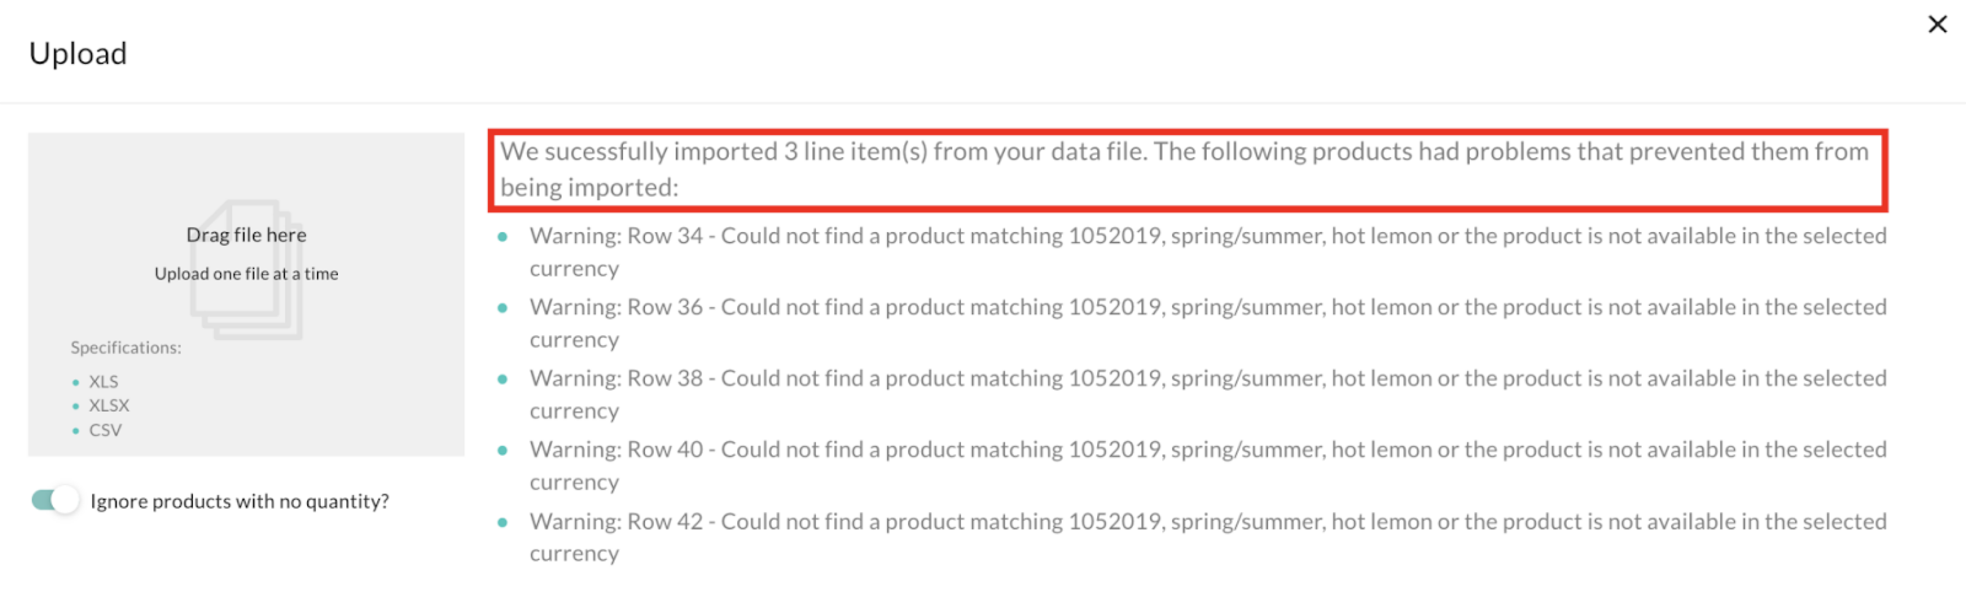Click the Ignore products with no quantity label
This screenshot has width=1966, height=608.
pyautogui.click(x=240, y=501)
